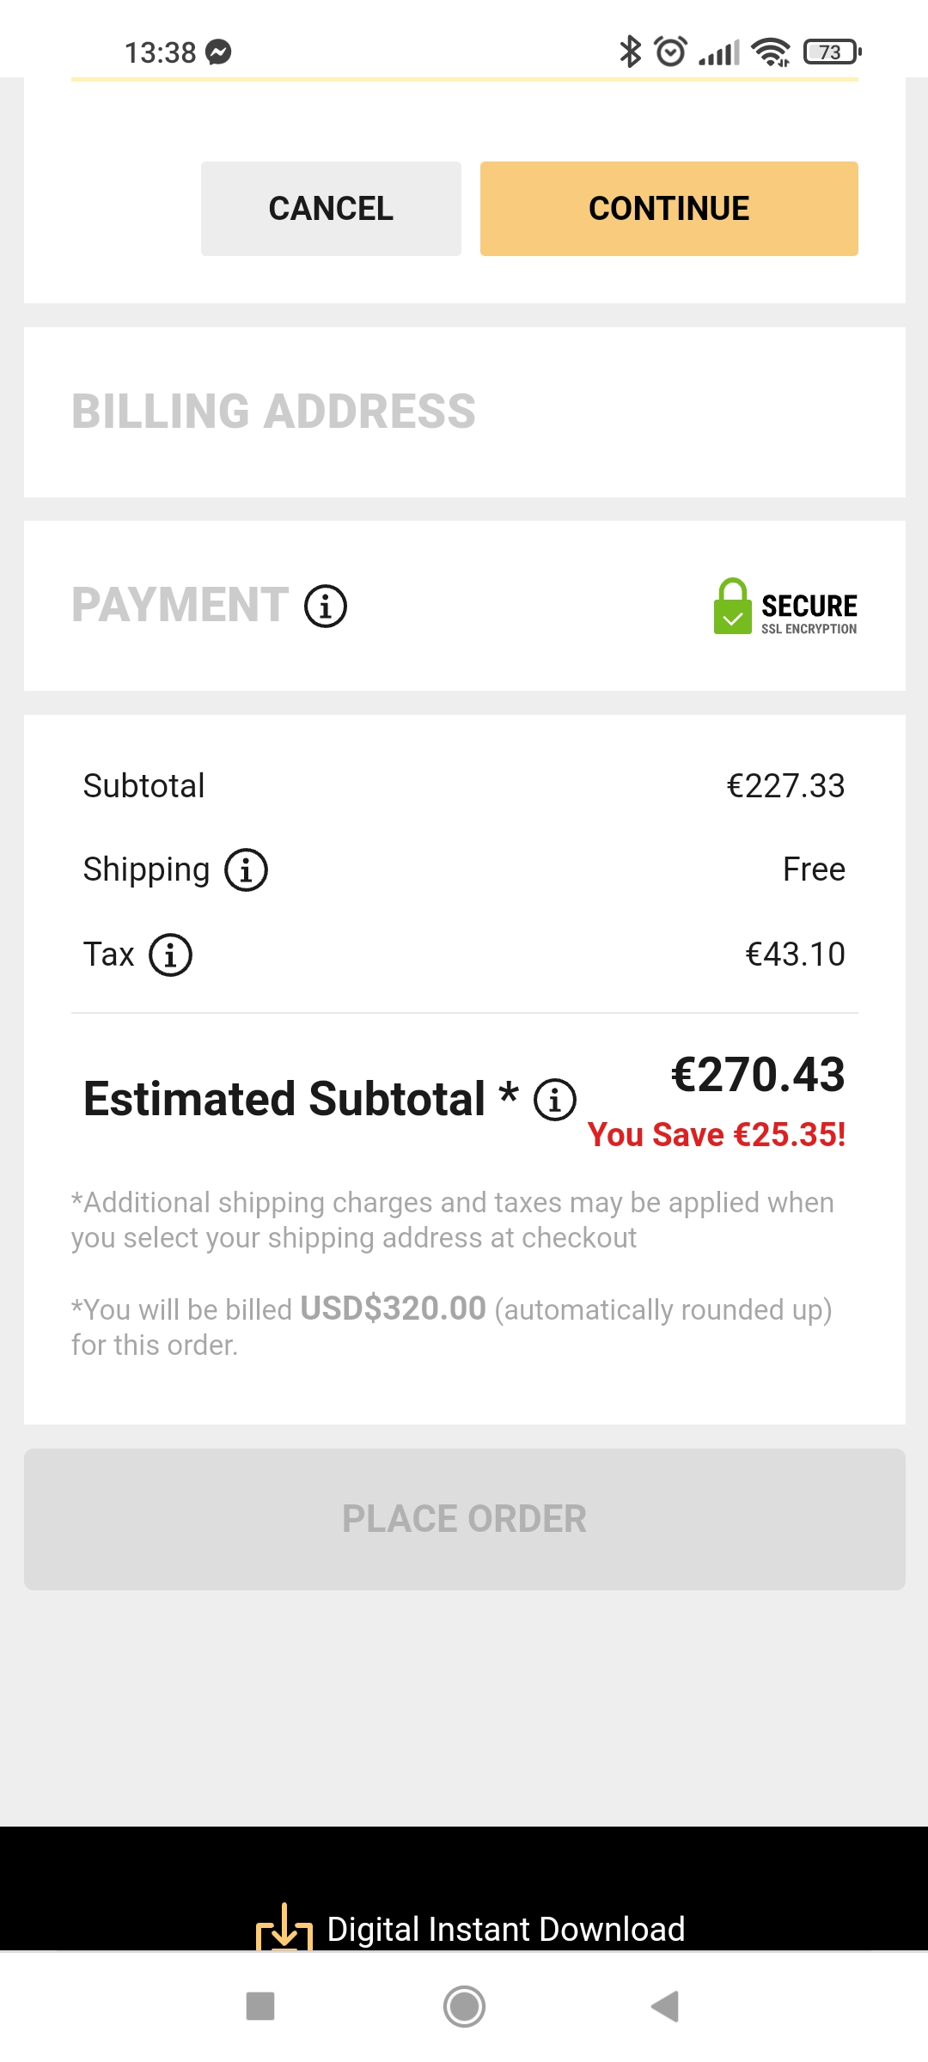
Task: Tap the Messenger notification icon
Action: (x=219, y=52)
